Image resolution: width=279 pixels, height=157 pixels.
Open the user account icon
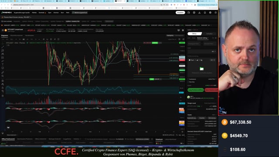194,13
